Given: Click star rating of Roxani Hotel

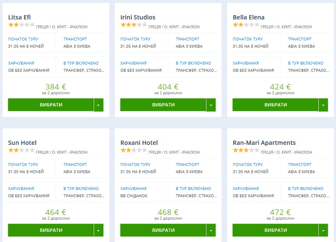Looking at the screenshot, I should tap(133, 150).
